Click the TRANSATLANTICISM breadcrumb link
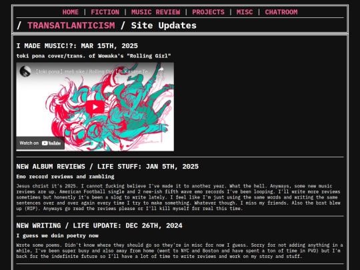 [71, 25]
